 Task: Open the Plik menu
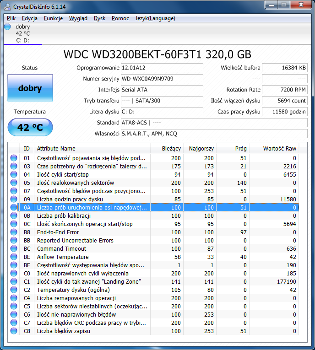point(11,18)
